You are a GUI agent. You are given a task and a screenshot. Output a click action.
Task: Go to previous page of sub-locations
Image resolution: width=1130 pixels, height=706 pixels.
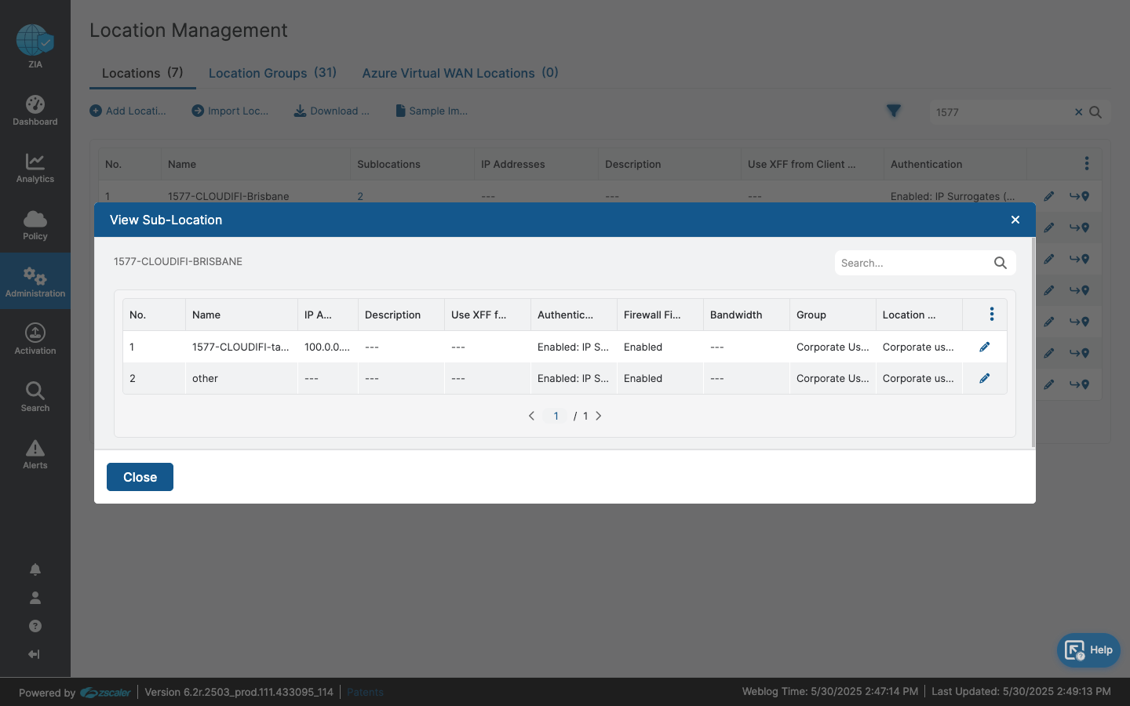point(531,416)
